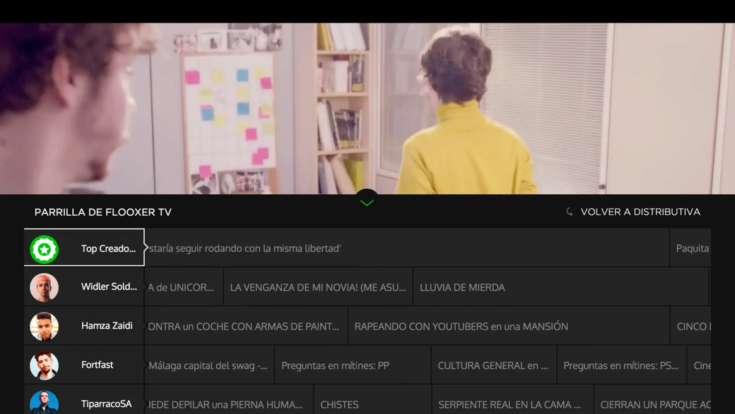The image size is (735, 414).
Task: Open program 'staría seguir rodando con la misma libertad'
Action: [x=407, y=247]
